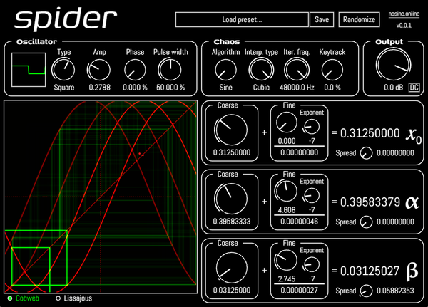428x307 pixels.
Task: Click the Interp. type knob
Action: [x=261, y=70]
